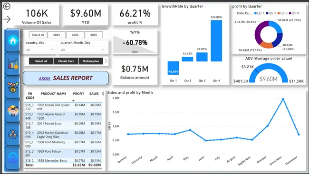309x174 pixels.
Task: Click Qtr 1 in the donut legend
Action: [x=259, y=13]
